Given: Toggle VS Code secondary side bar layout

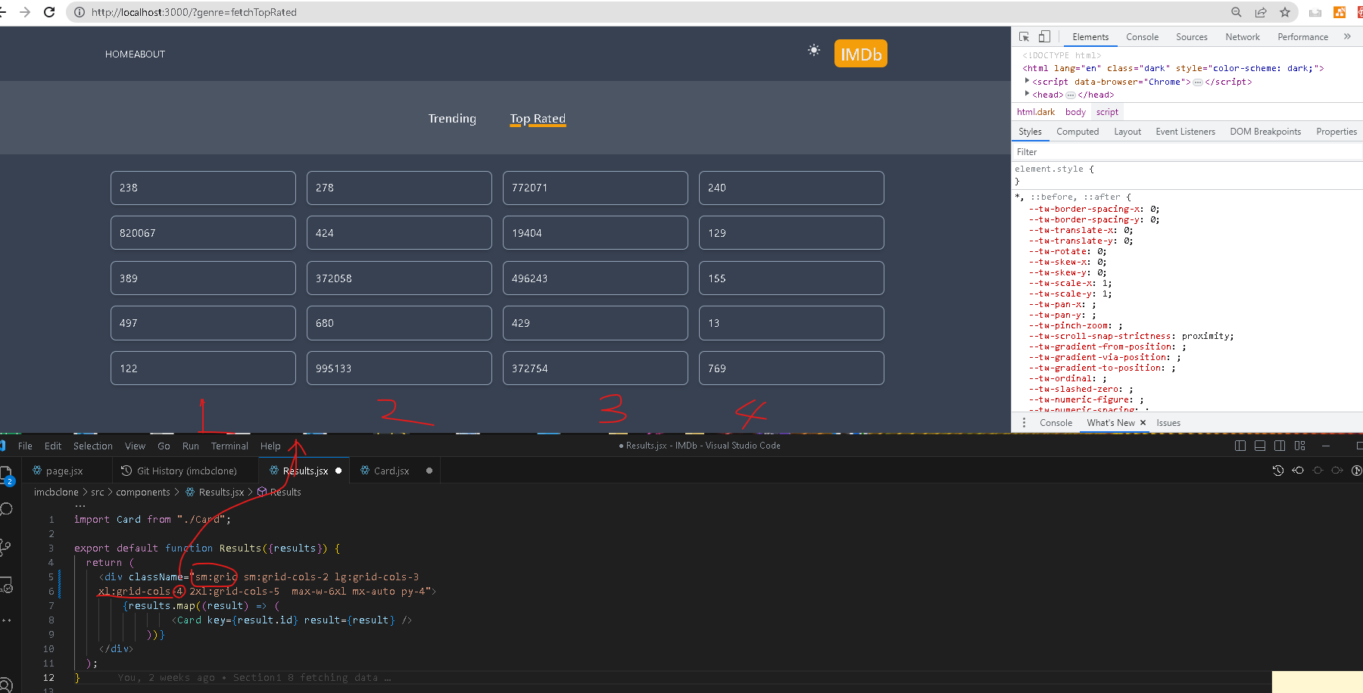Looking at the screenshot, I should pyautogui.click(x=1280, y=446).
